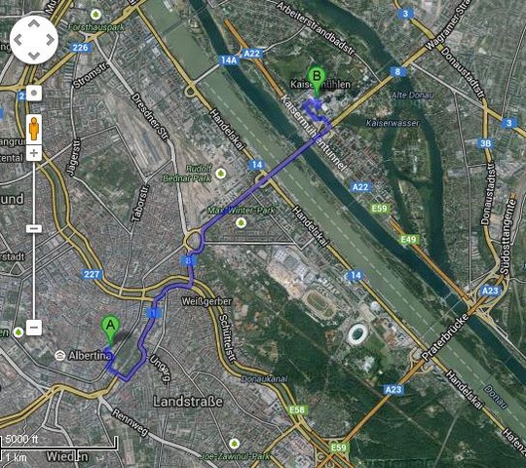Image resolution: width=526 pixels, height=468 pixels.
Task: Select the orange Street View pegman
Action: tap(34, 130)
